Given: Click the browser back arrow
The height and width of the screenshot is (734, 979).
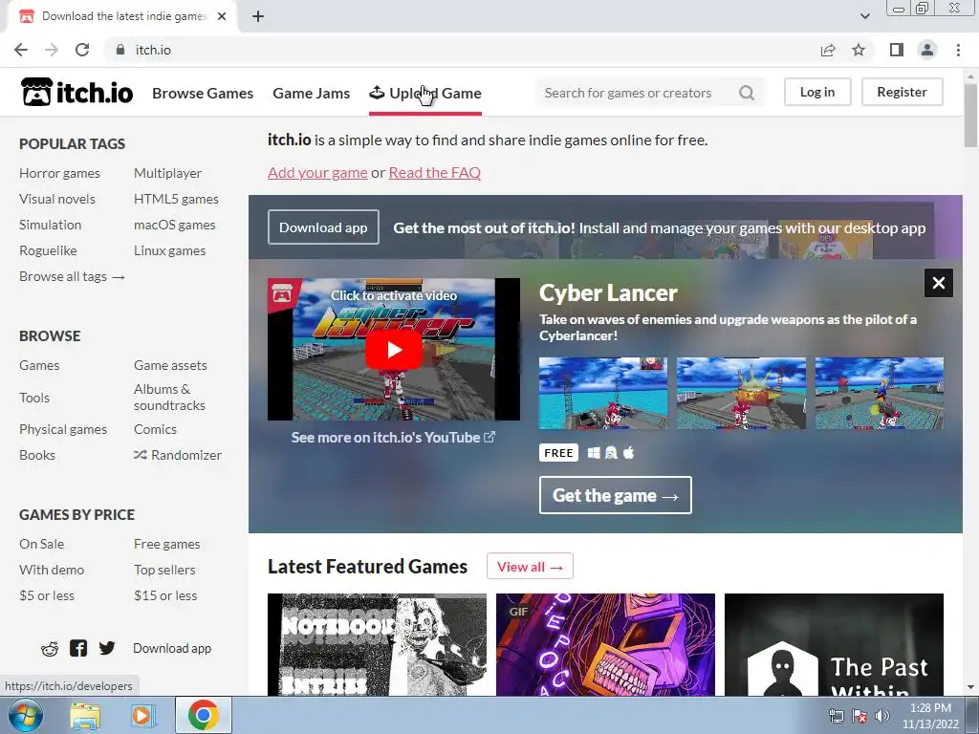Looking at the screenshot, I should [21, 50].
